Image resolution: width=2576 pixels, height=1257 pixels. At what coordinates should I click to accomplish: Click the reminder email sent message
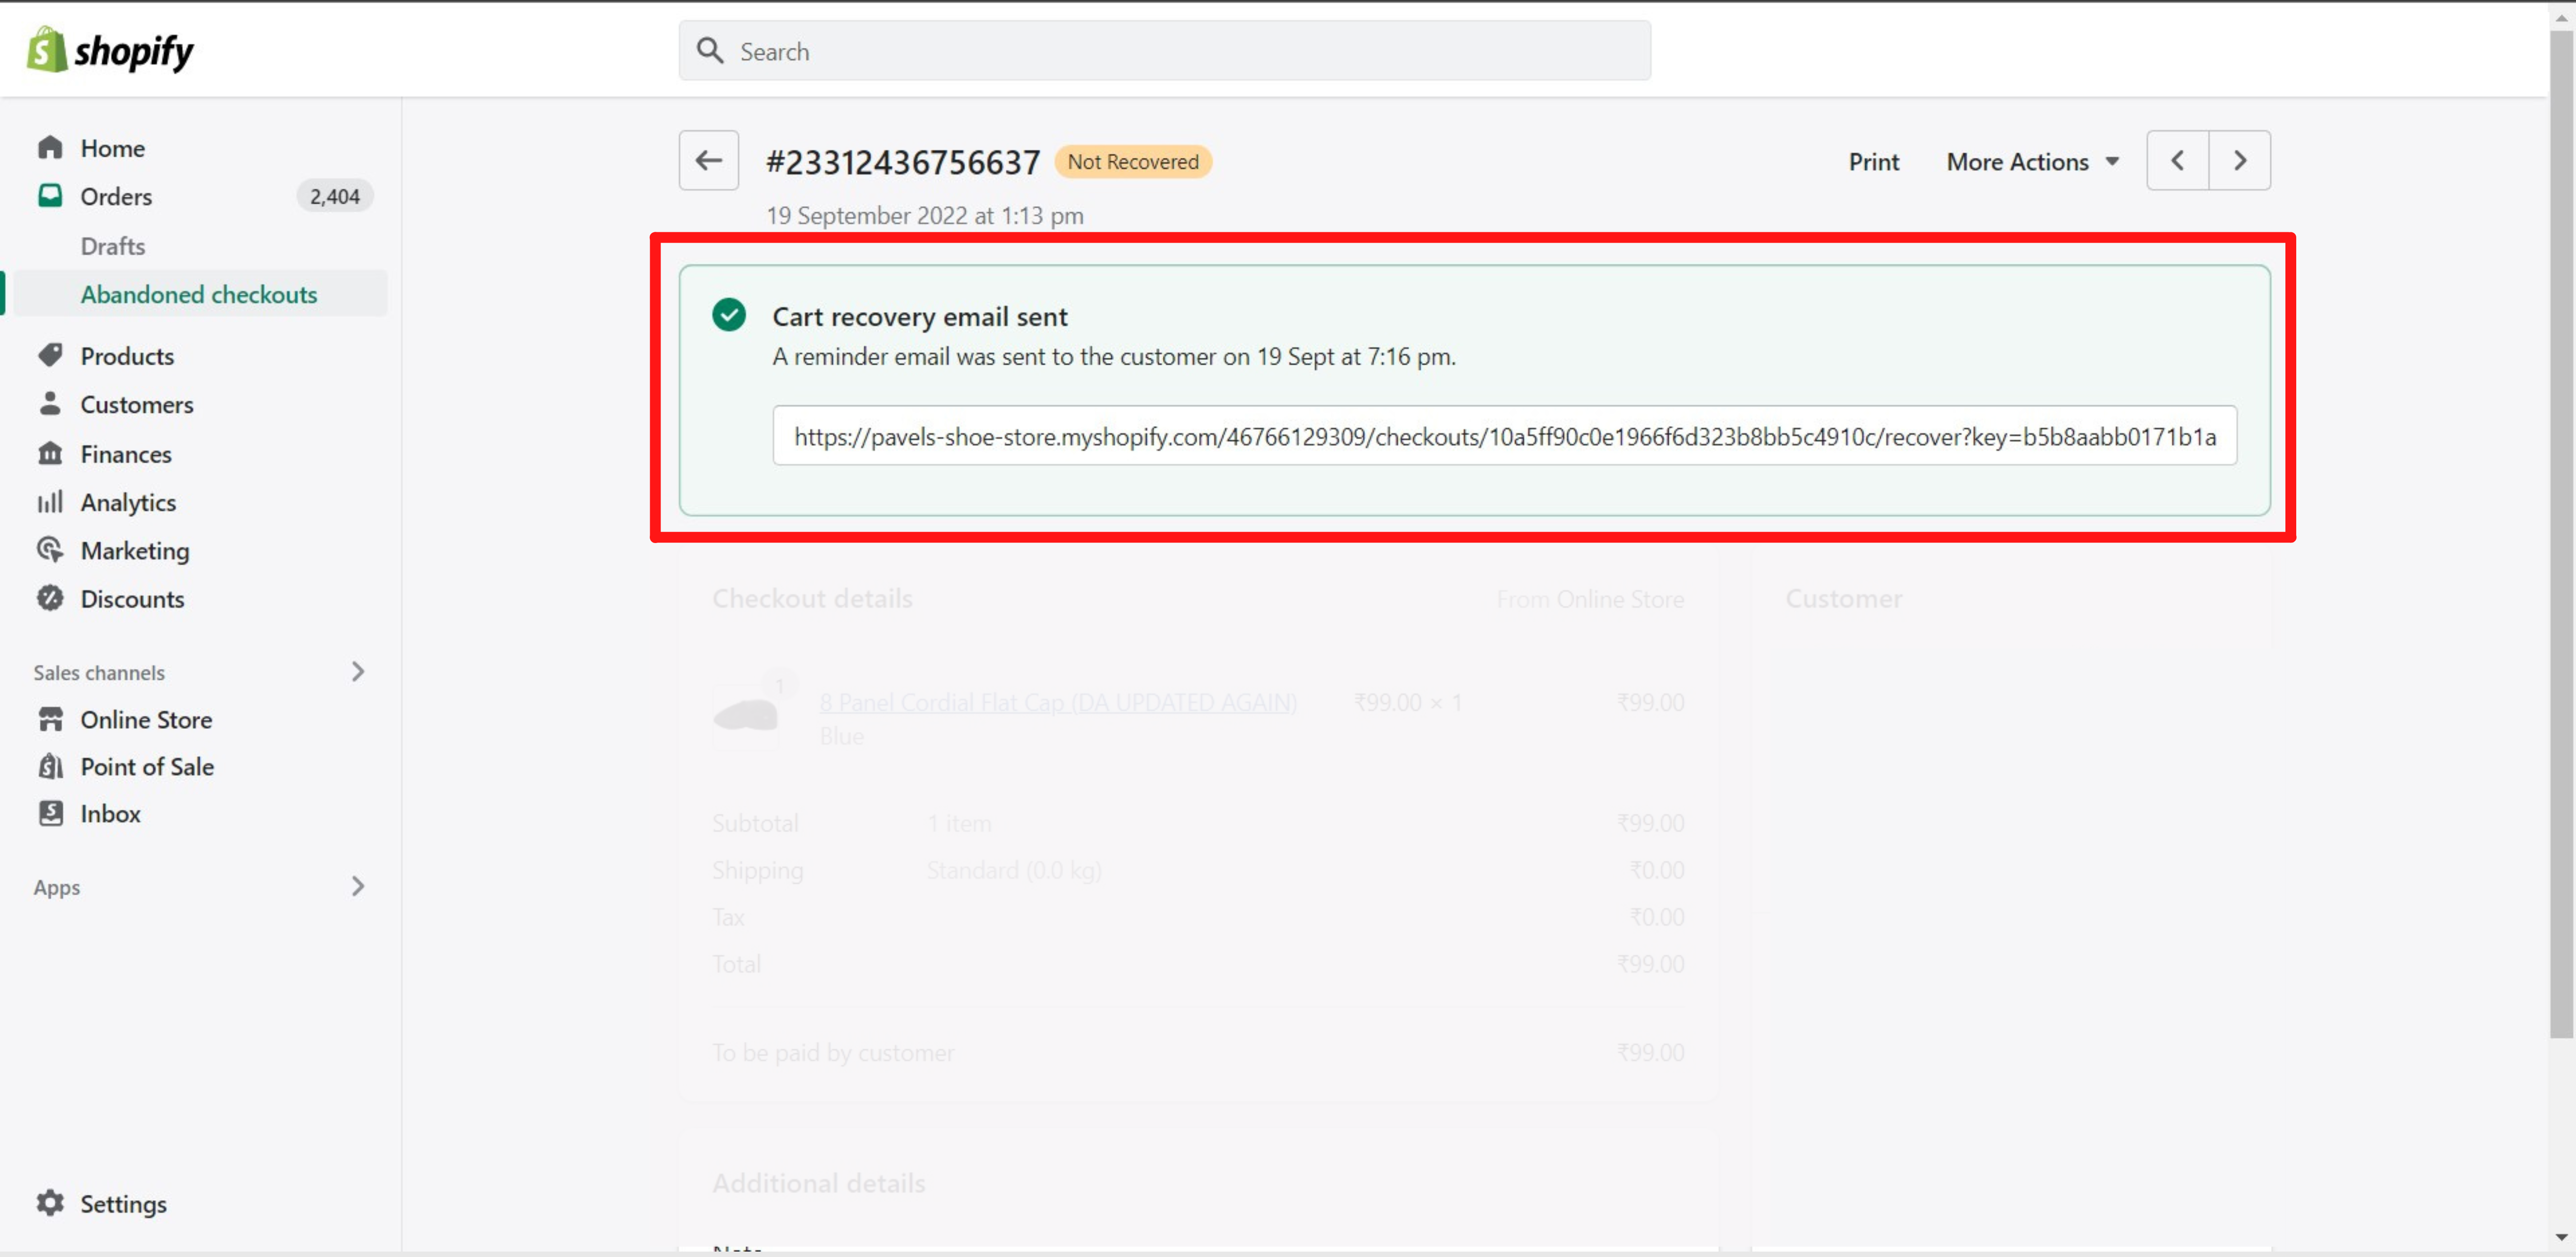coord(1114,357)
